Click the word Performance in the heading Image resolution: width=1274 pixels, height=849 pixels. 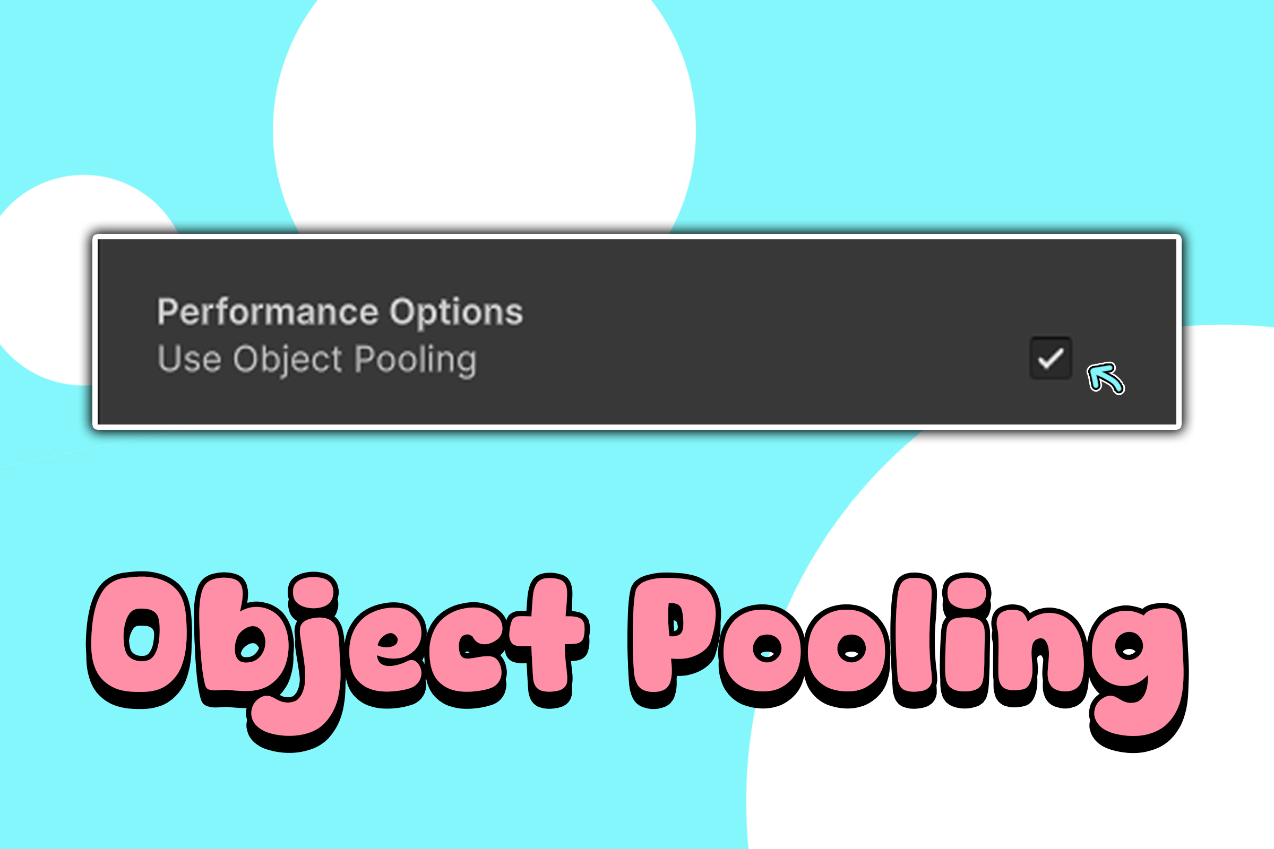point(268,312)
